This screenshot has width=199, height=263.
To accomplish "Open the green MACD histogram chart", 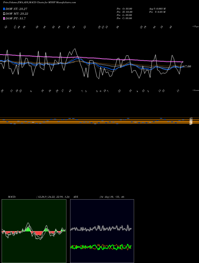I will pyautogui.click(x=34, y=231).
